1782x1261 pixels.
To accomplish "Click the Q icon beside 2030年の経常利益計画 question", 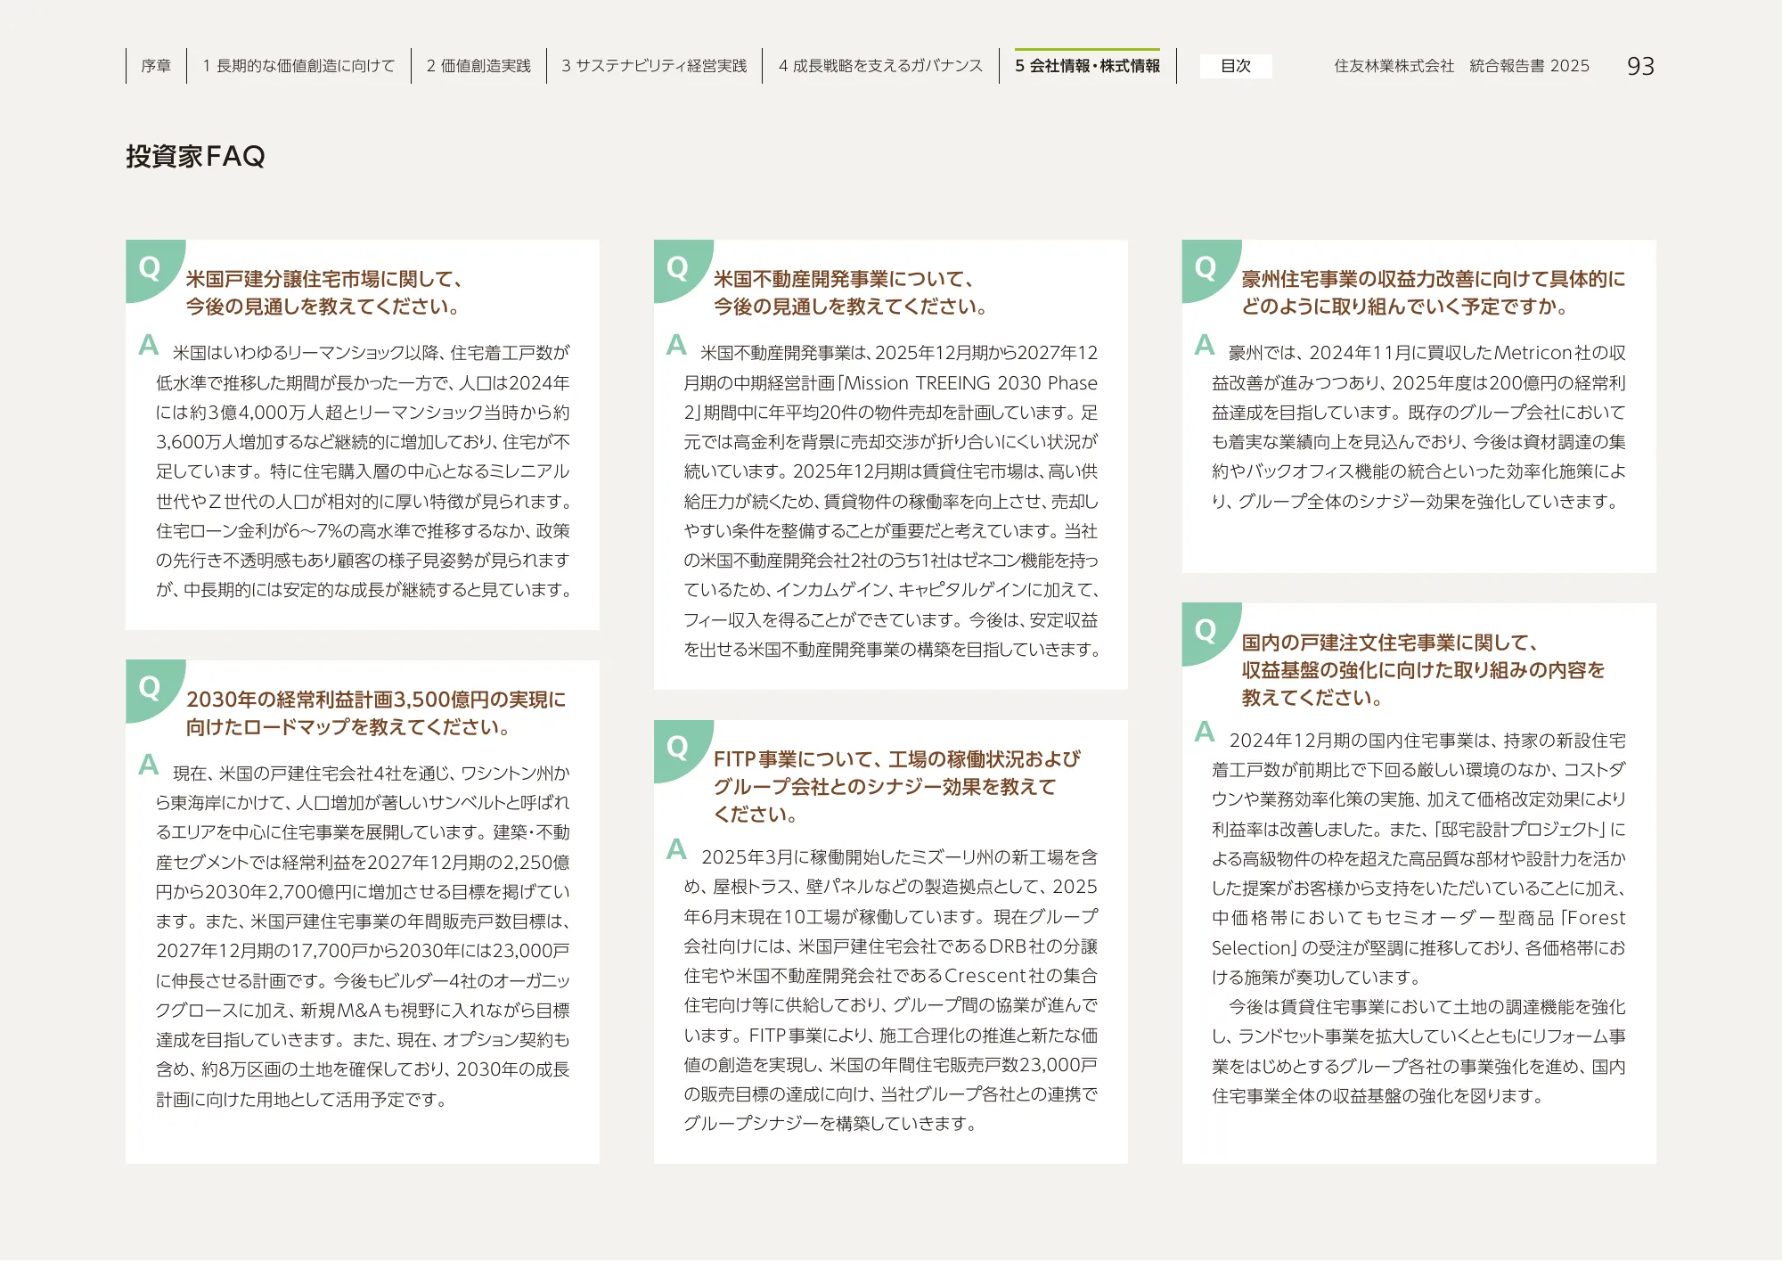I will tap(150, 687).
